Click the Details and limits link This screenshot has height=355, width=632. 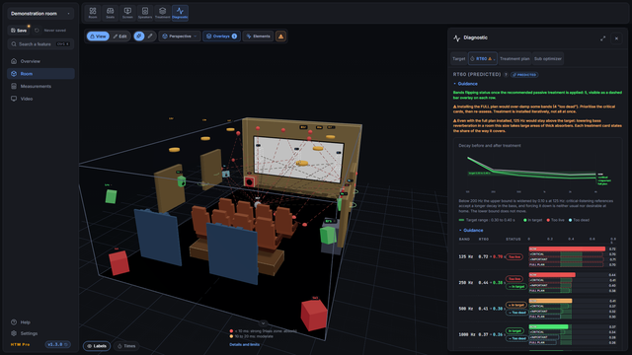click(x=245, y=344)
